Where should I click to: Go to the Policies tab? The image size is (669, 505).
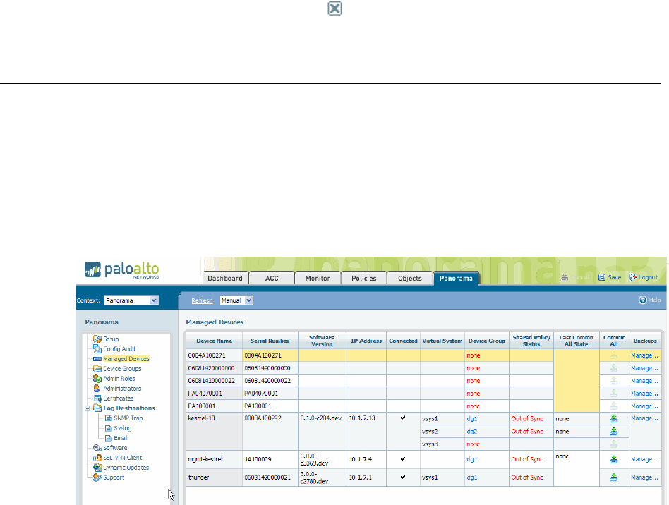[x=364, y=278]
